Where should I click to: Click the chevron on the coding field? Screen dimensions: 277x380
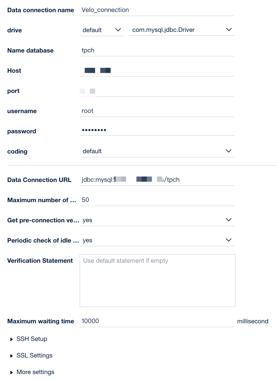point(228,151)
